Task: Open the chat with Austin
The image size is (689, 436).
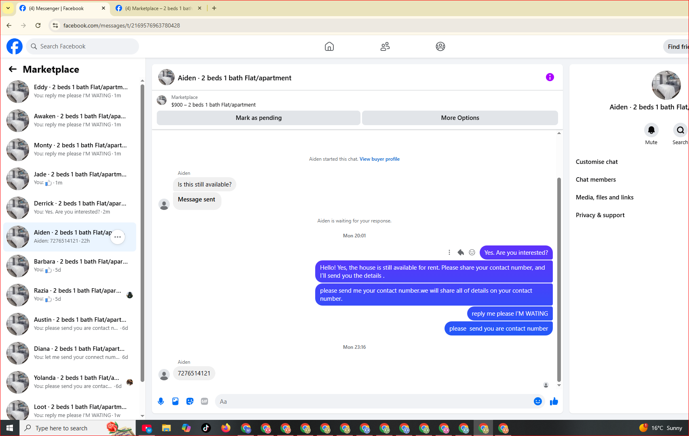Action: (70, 324)
